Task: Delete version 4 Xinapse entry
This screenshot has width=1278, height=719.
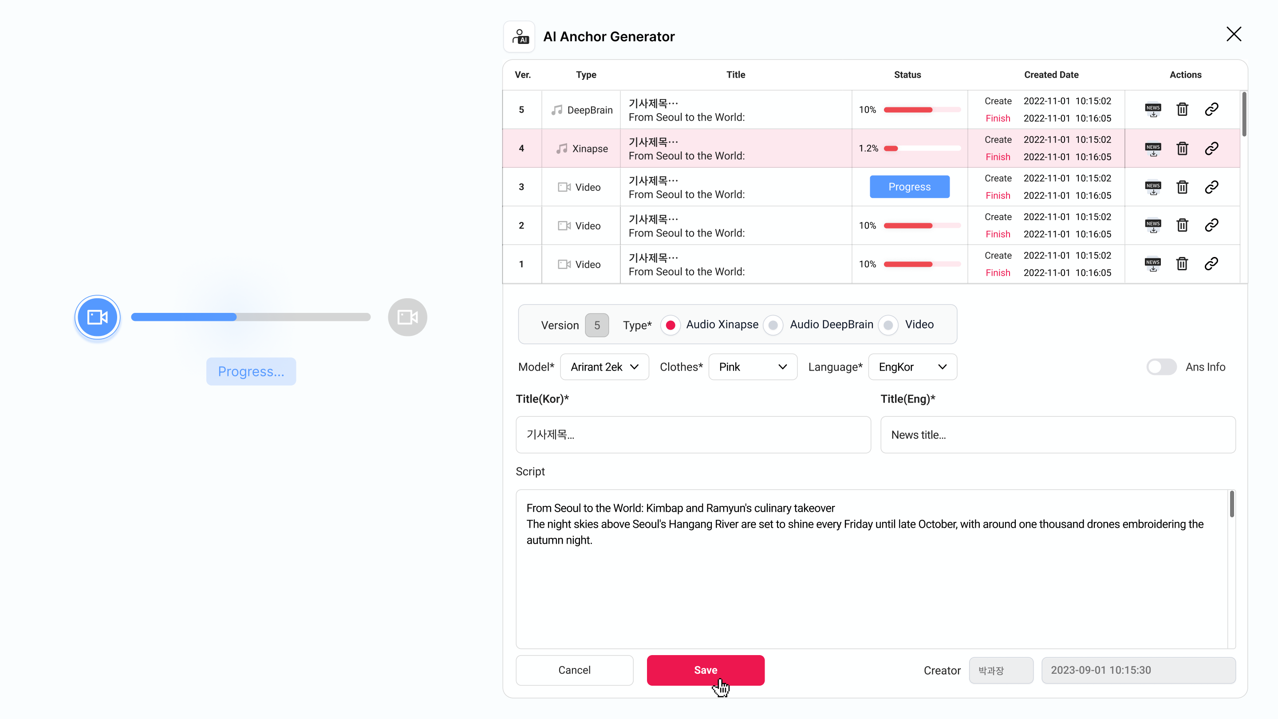Action: click(x=1182, y=148)
